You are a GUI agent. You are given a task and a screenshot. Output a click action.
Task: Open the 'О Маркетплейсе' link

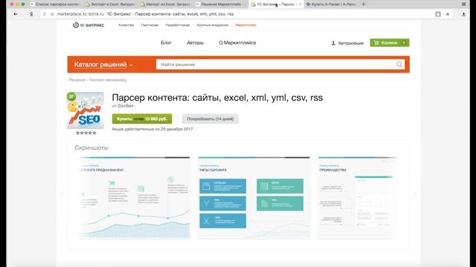click(237, 43)
